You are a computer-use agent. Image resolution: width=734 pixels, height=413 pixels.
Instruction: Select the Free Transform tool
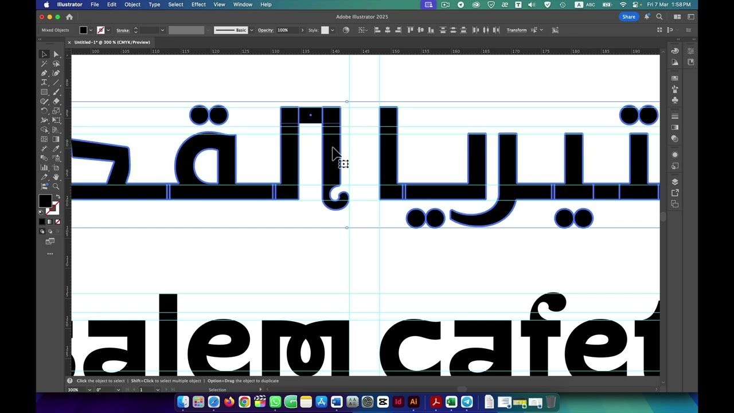[x=56, y=120]
